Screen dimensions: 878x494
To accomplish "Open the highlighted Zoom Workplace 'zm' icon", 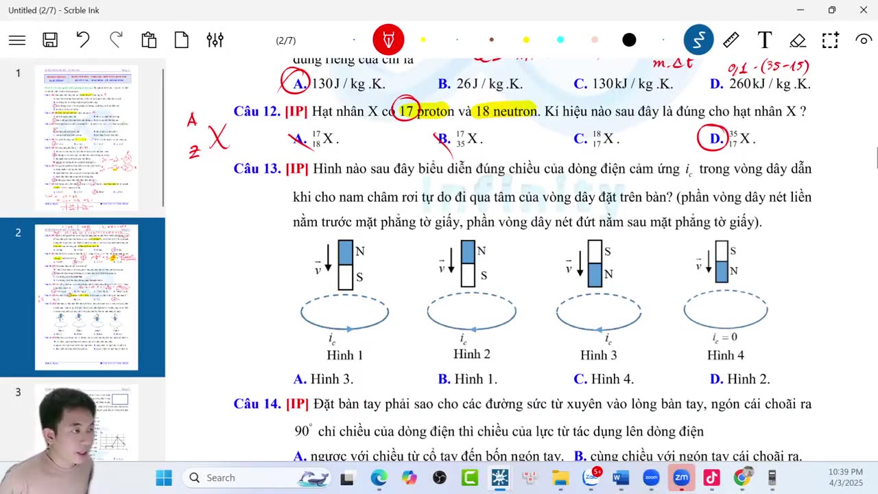I will [x=681, y=478].
